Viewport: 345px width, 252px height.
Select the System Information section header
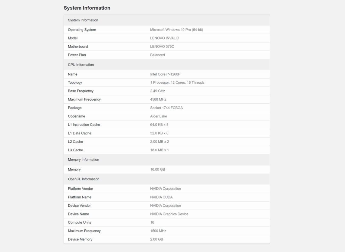pos(83,20)
